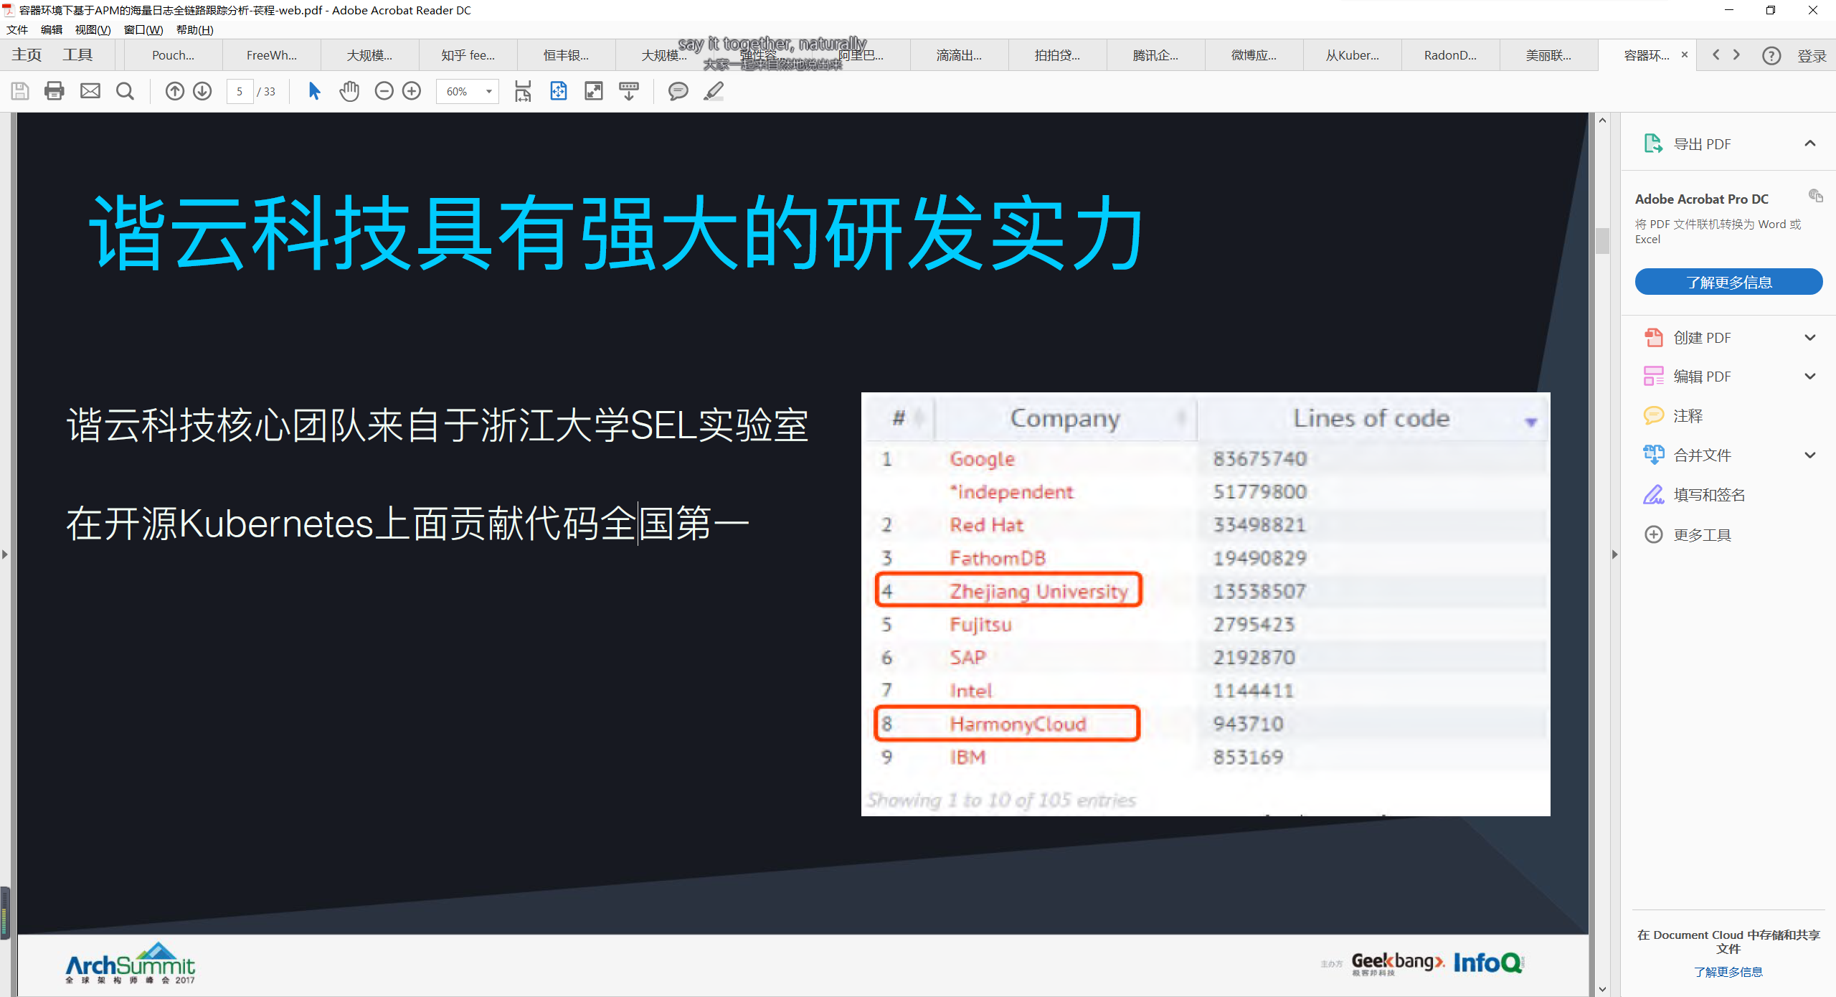Click the fit page icon
Image resolution: width=1836 pixels, height=997 pixels.
[x=559, y=91]
